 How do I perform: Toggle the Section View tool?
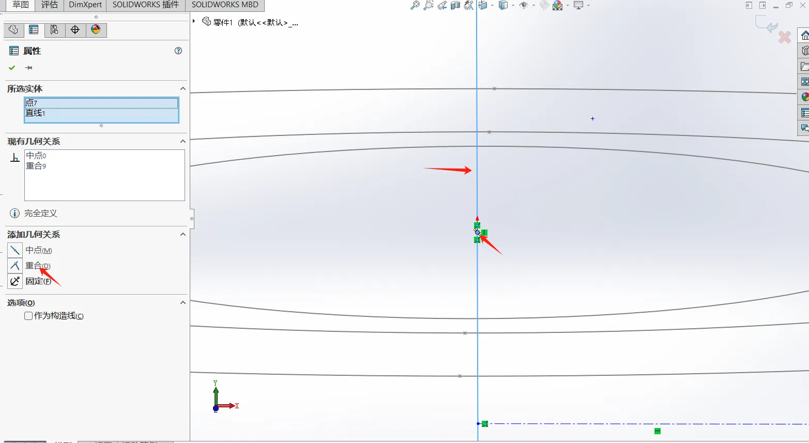[x=455, y=5]
